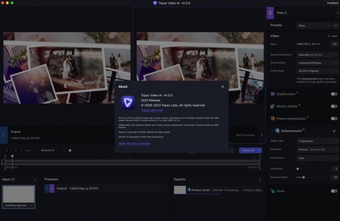This screenshot has height=221, width=340.
Task: Click the Topaz Video AI logo in About dialog
Action: 128,103
